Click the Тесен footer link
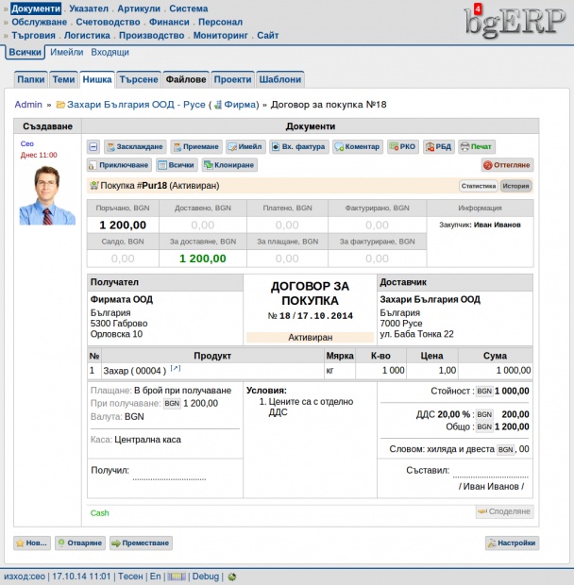The image size is (574, 585). click(130, 577)
